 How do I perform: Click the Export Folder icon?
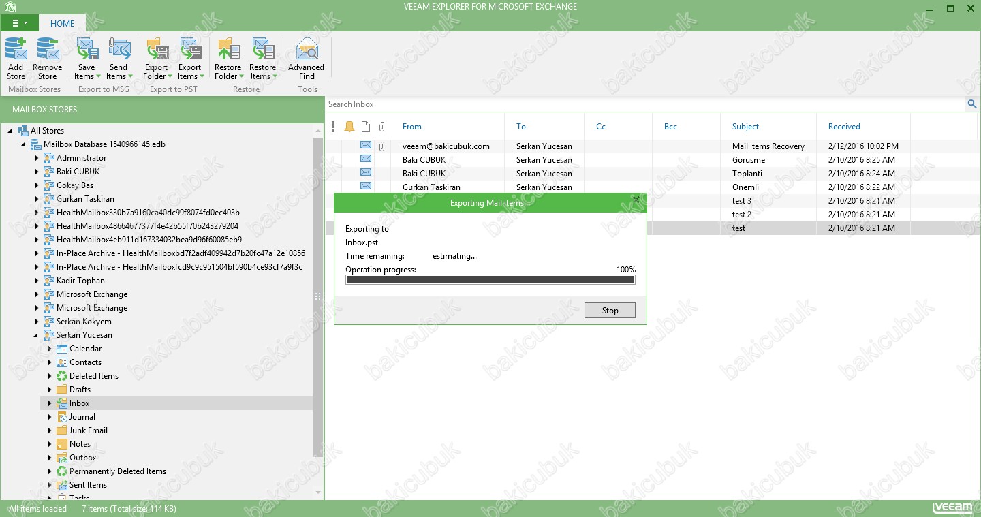coord(157,59)
